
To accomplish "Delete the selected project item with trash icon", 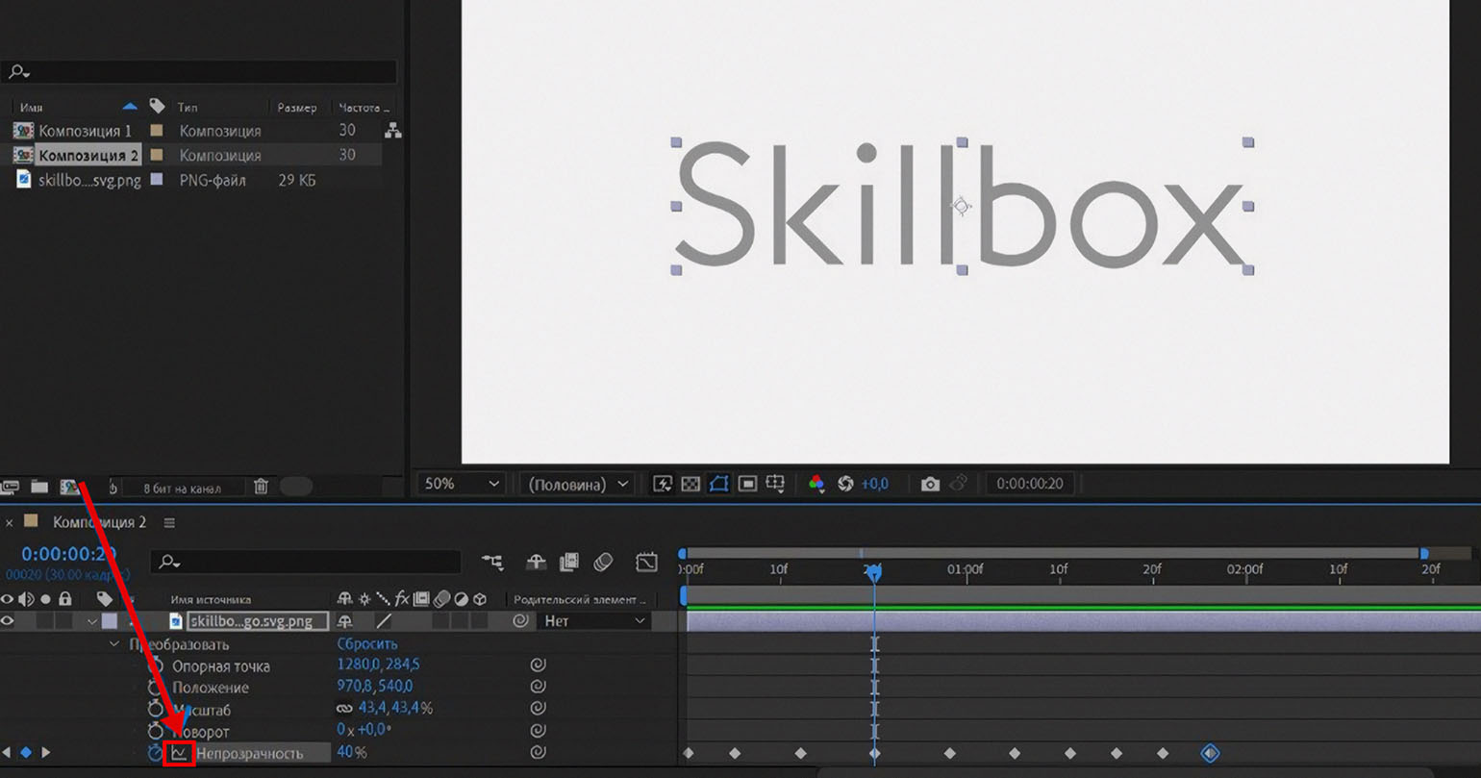I will 261,488.
